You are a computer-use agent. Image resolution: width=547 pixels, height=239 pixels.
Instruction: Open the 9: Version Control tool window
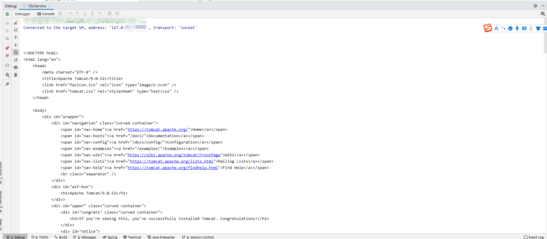(198, 237)
